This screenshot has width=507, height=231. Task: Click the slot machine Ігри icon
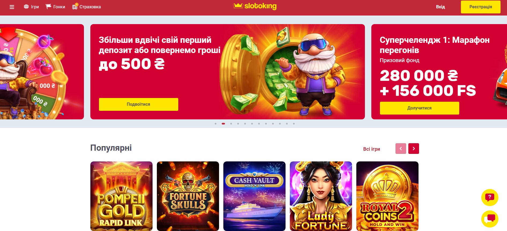click(26, 7)
